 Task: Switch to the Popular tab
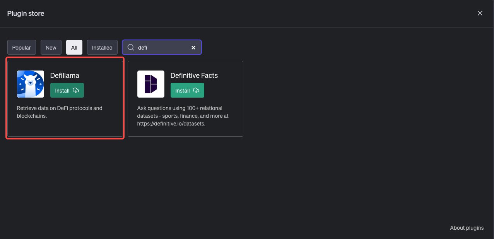[x=22, y=48]
